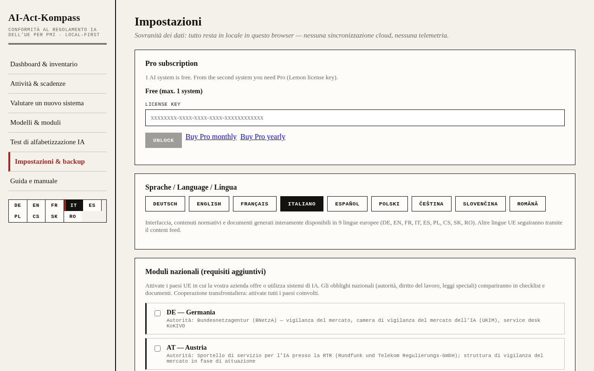This screenshot has height=371, width=594.
Task: Click the 'Moduli nazionali (requisiti aggiuntivi)' heading
Action: pos(206,272)
